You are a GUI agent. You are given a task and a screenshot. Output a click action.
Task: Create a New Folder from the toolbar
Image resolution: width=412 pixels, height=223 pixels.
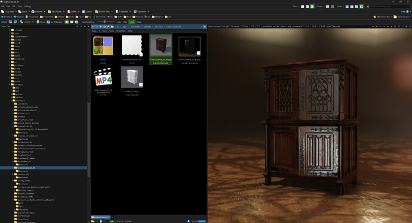coord(55,11)
